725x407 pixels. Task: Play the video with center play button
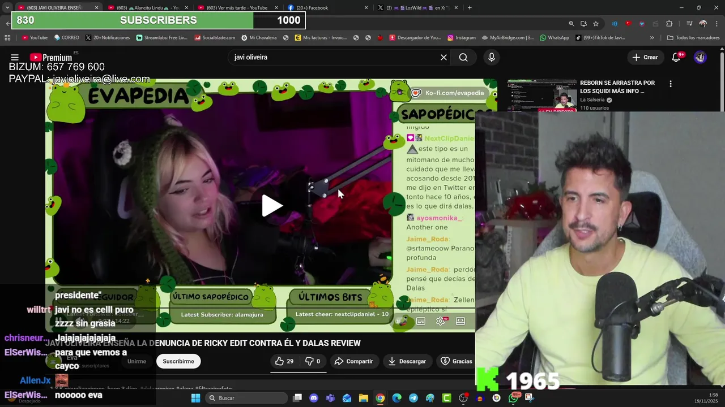272,206
